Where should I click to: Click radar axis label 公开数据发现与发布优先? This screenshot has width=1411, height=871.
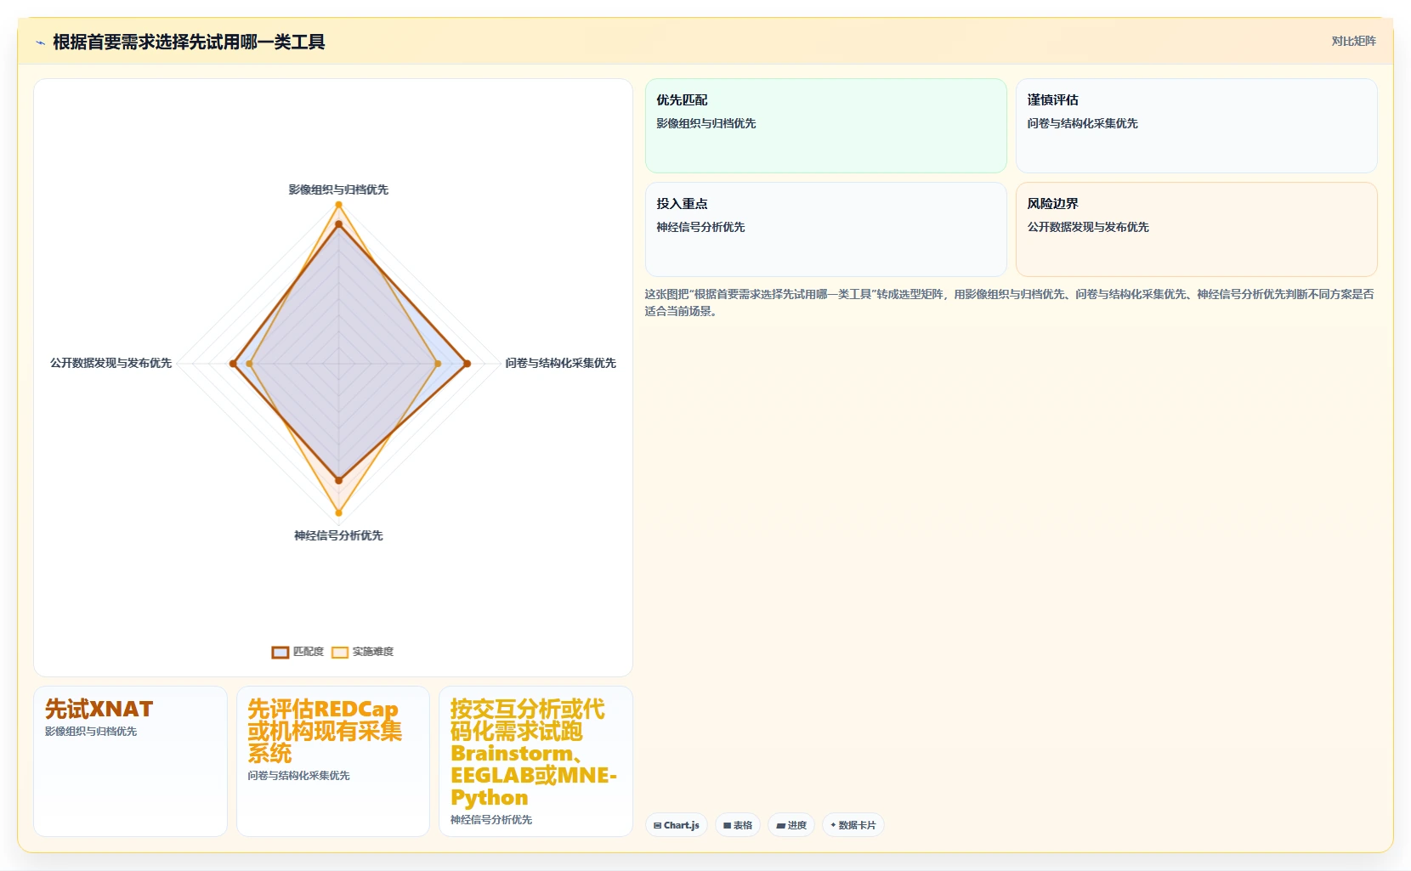[x=110, y=363]
